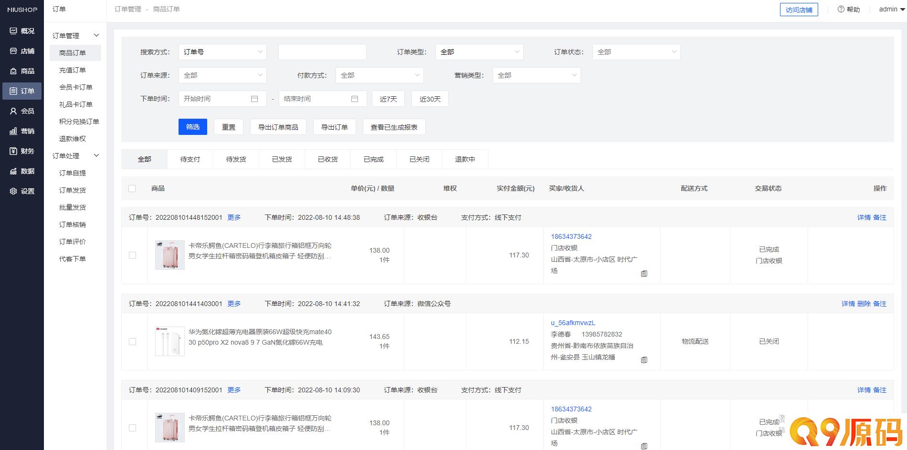Click the 近7天 quick range button

click(x=389, y=99)
